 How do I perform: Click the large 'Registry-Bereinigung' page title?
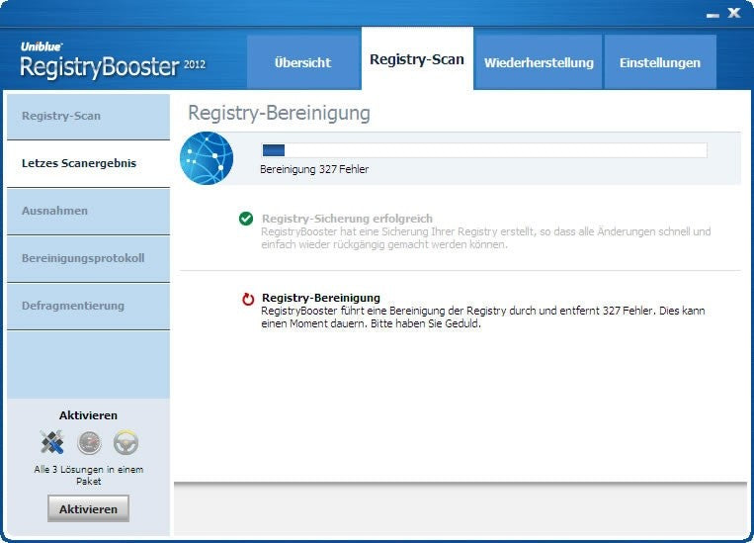279,114
